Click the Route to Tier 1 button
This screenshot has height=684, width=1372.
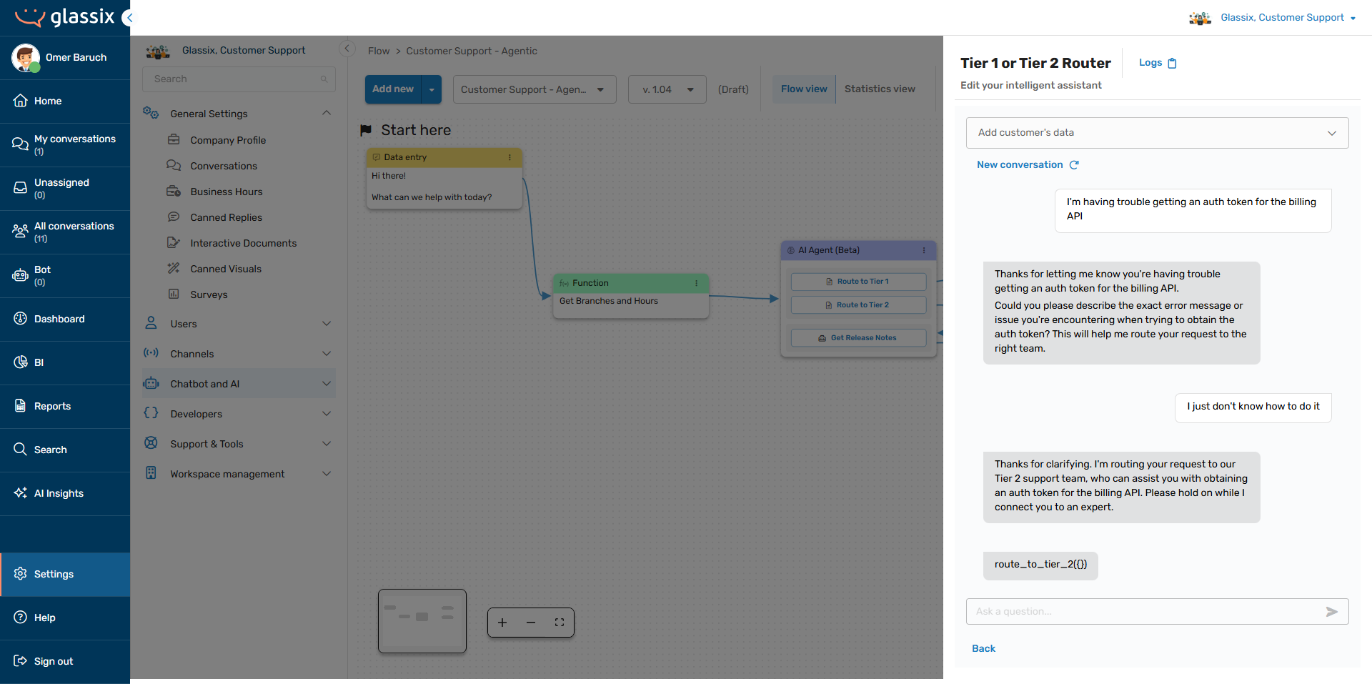[858, 282]
